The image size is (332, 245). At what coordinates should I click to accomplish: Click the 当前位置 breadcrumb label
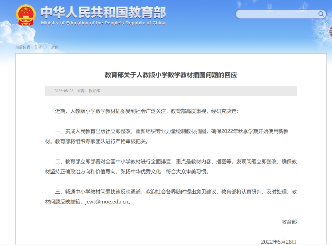pos(24,47)
